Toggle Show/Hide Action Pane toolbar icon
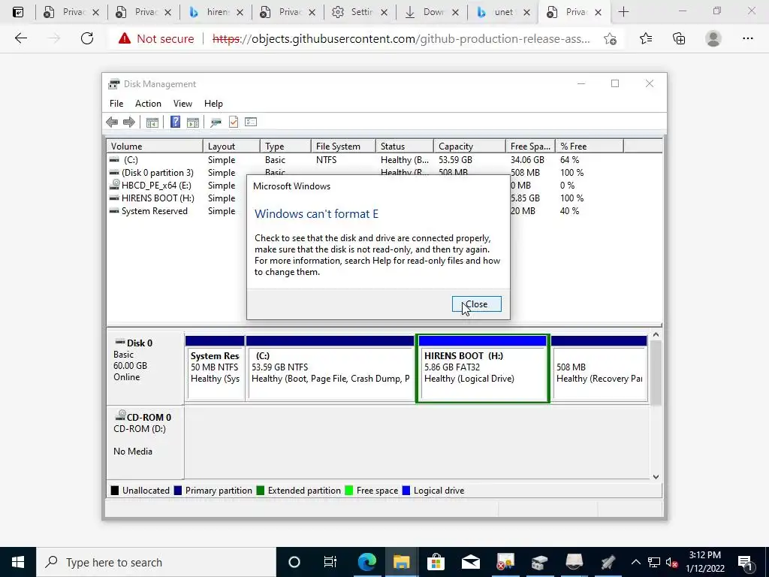Image resolution: width=769 pixels, height=577 pixels. point(193,122)
